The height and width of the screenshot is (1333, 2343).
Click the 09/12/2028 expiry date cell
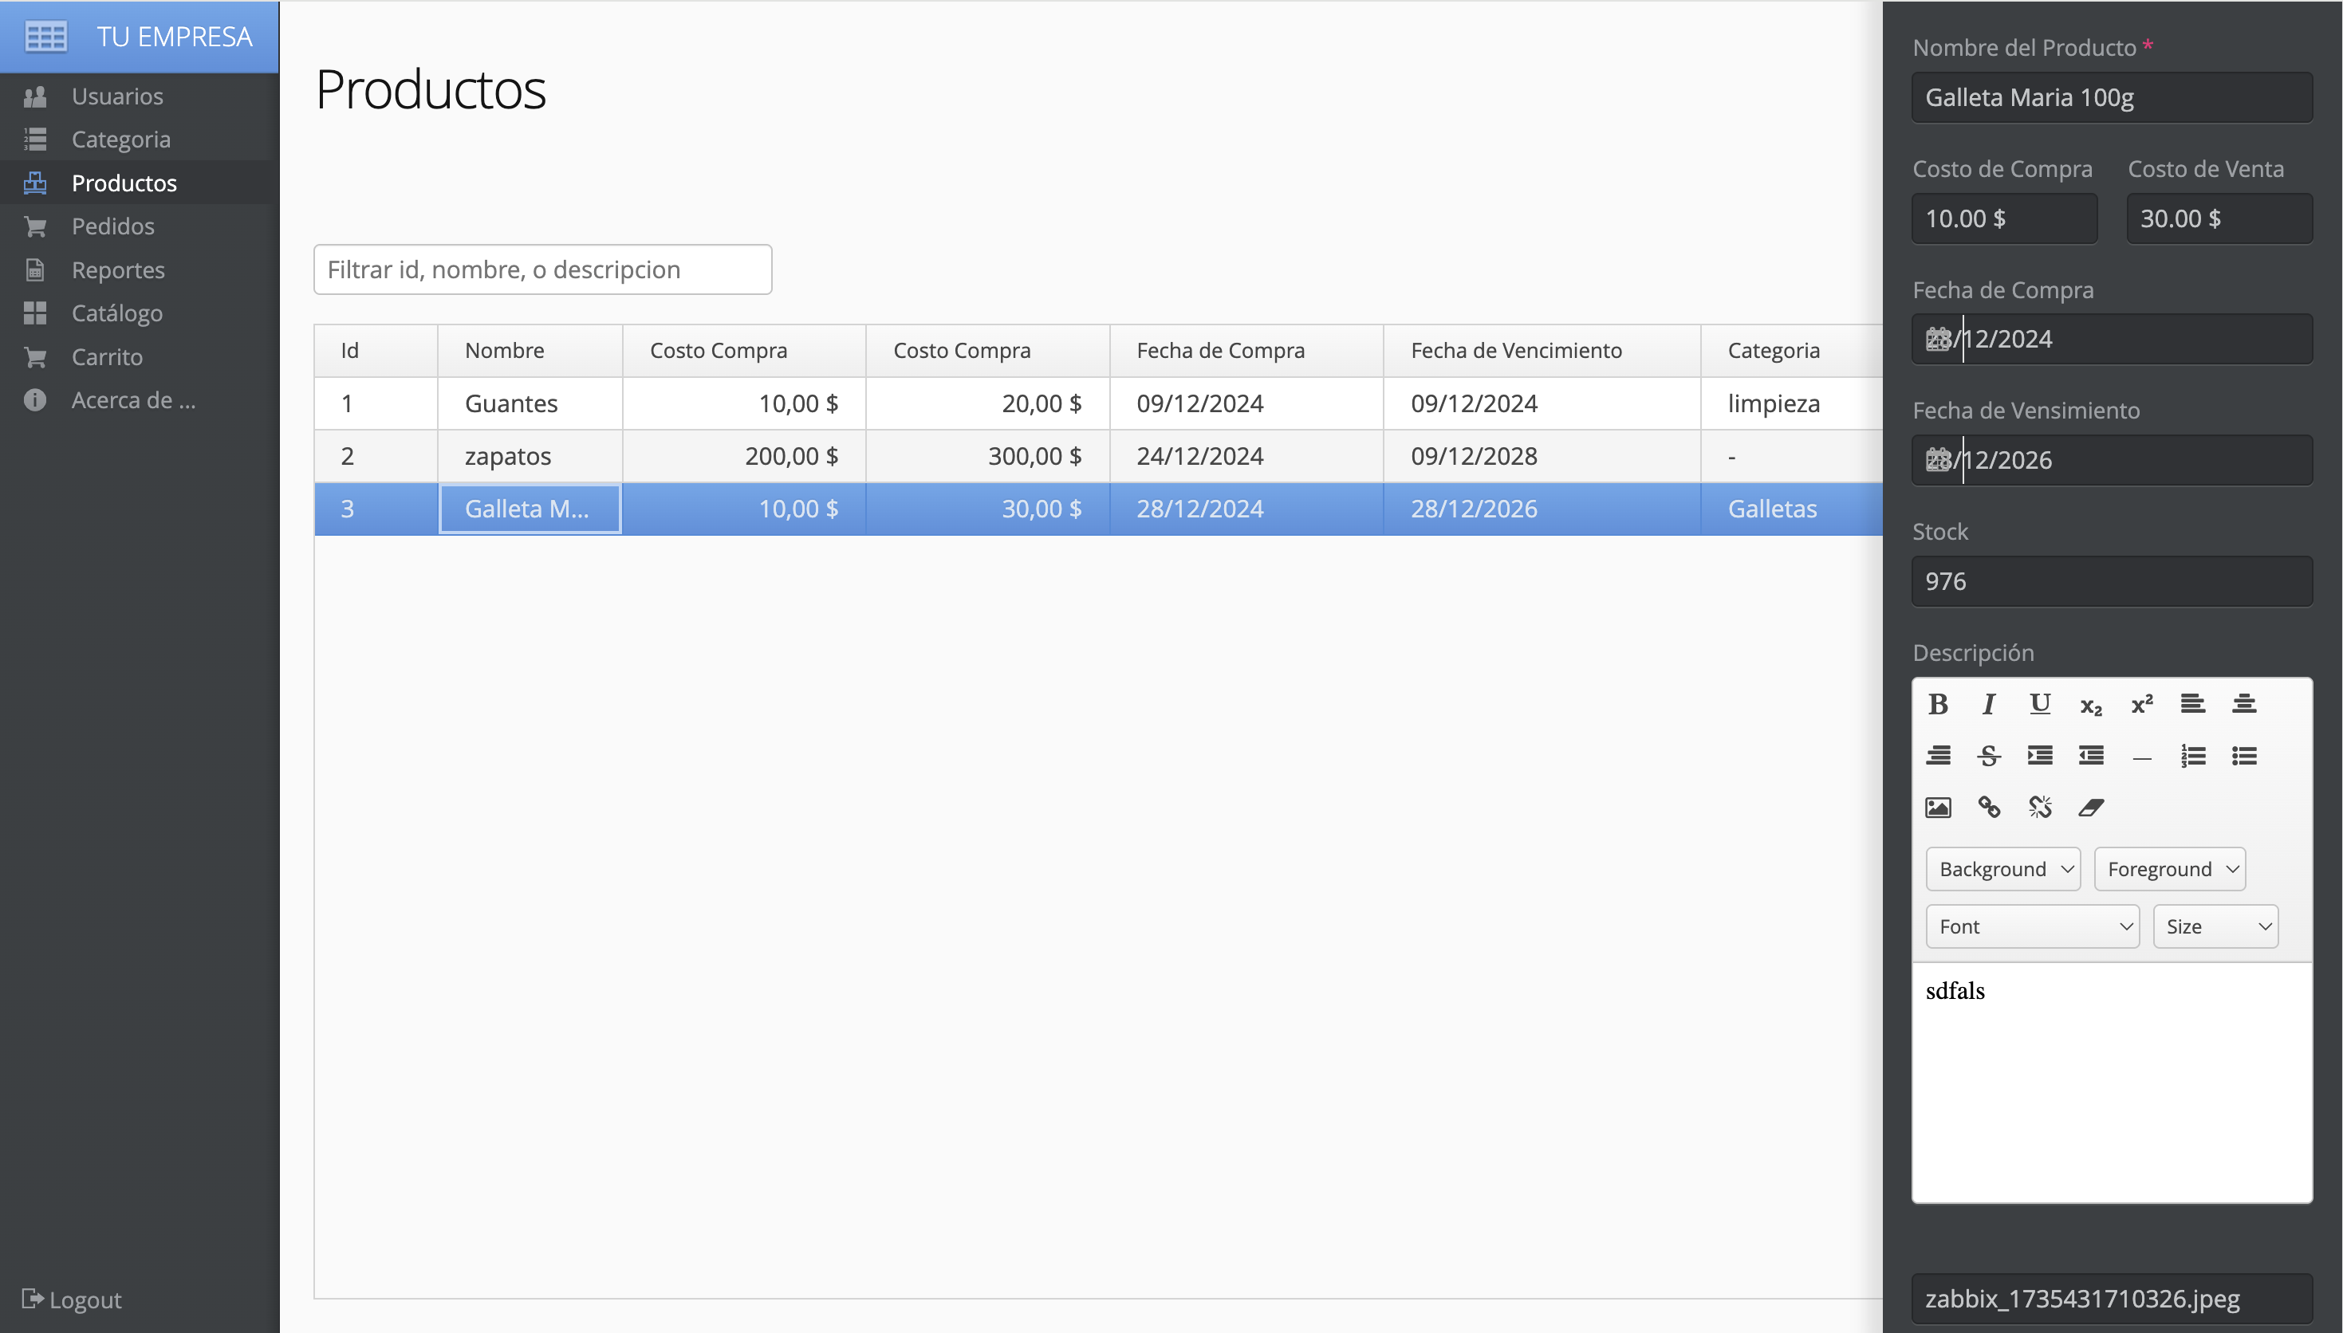coord(1542,456)
